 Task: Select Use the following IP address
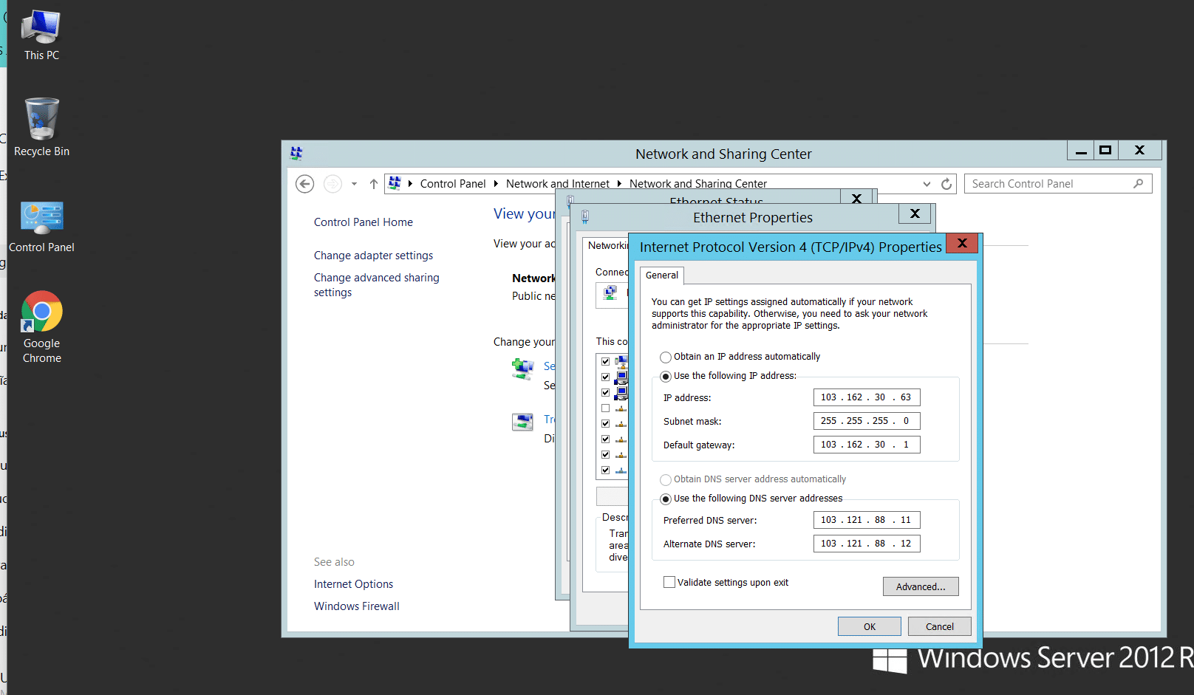point(666,376)
